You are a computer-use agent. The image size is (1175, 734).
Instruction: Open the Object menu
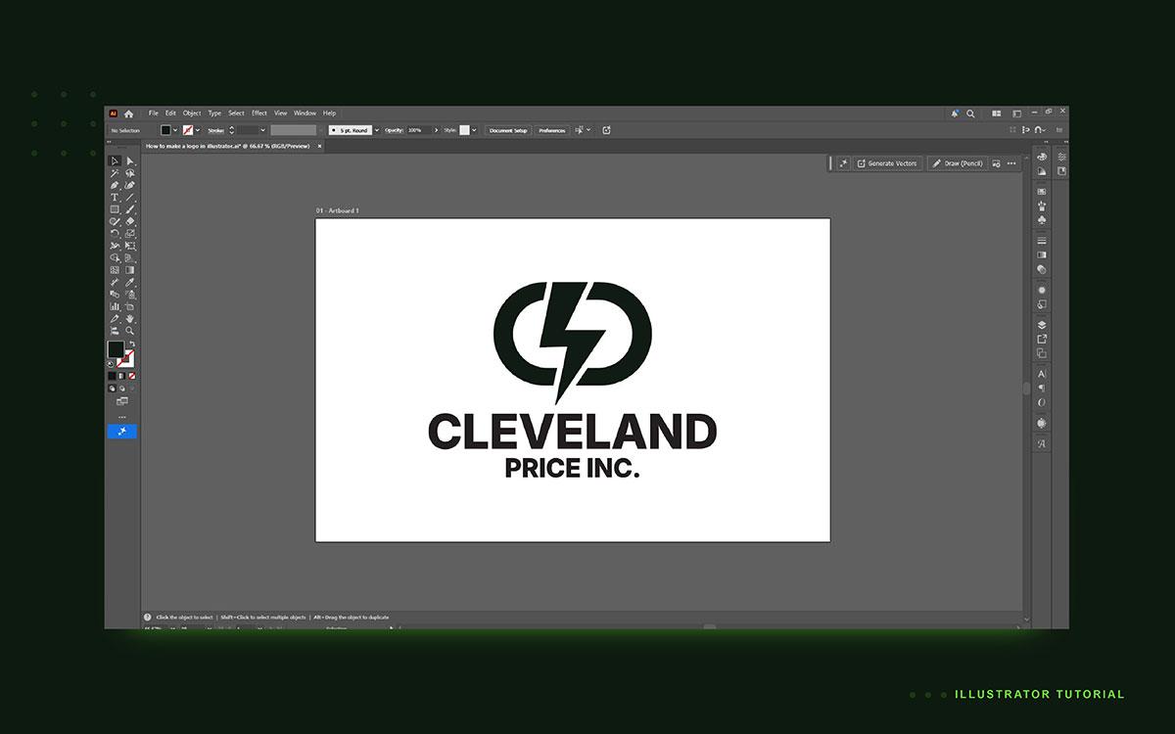192,114
